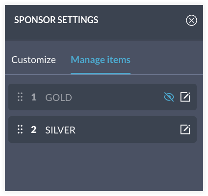Close the Sponsor Settings panel
Viewport: 208px width, 196px height.
point(191,20)
